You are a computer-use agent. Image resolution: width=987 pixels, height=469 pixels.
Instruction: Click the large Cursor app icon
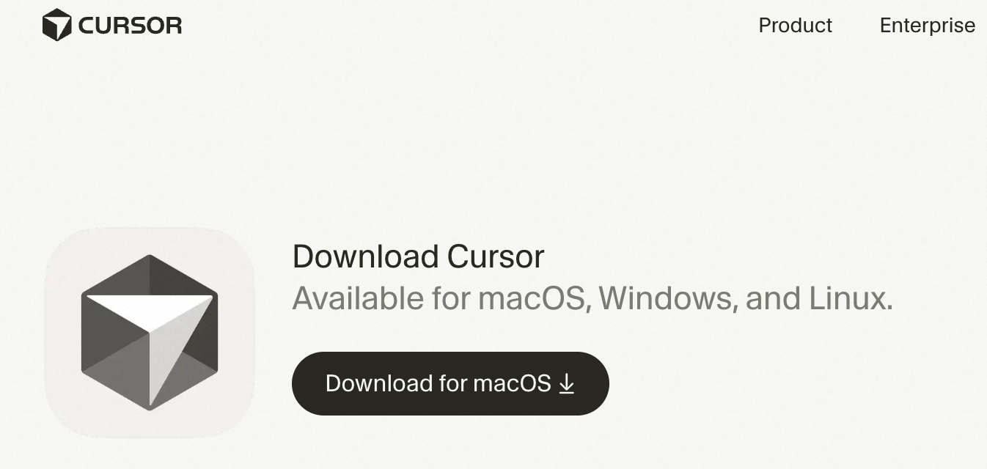[x=150, y=333]
